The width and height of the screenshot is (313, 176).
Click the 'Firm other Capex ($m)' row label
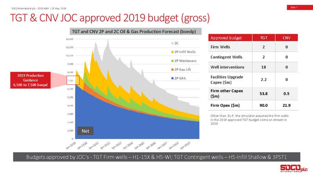[x=227, y=93]
